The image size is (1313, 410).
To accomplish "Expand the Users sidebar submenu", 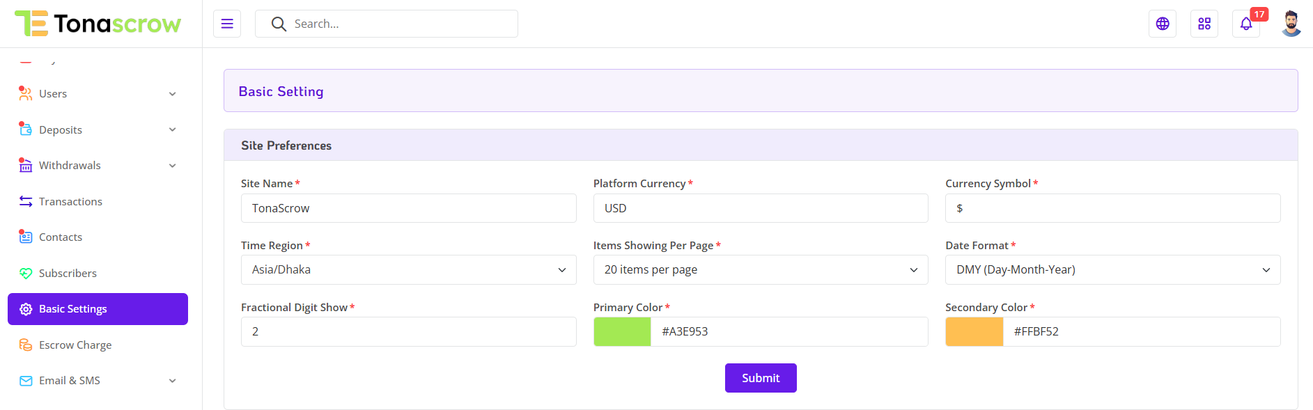I will click(172, 94).
